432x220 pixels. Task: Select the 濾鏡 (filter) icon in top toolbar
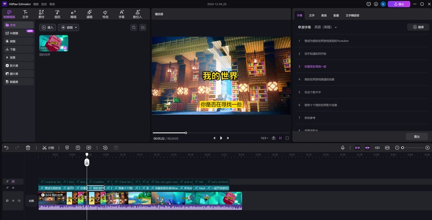click(x=89, y=13)
